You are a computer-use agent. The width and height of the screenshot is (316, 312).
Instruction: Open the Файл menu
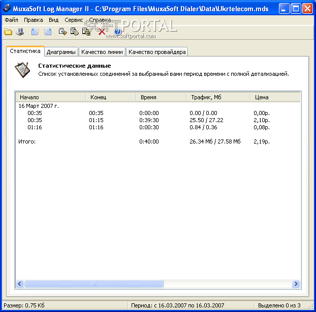pos(11,20)
